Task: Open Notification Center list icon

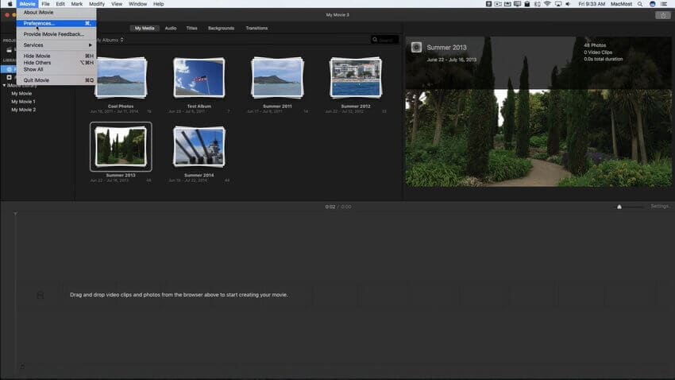Action: click(x=664, y=4)
